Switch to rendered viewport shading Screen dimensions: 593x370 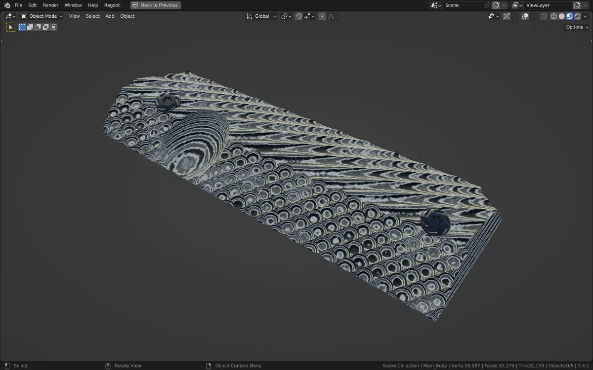pos(577,16)
